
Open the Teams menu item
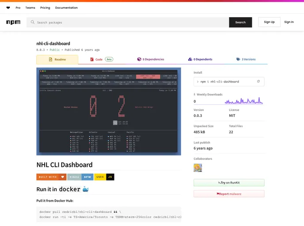click(x=30, y=8)
